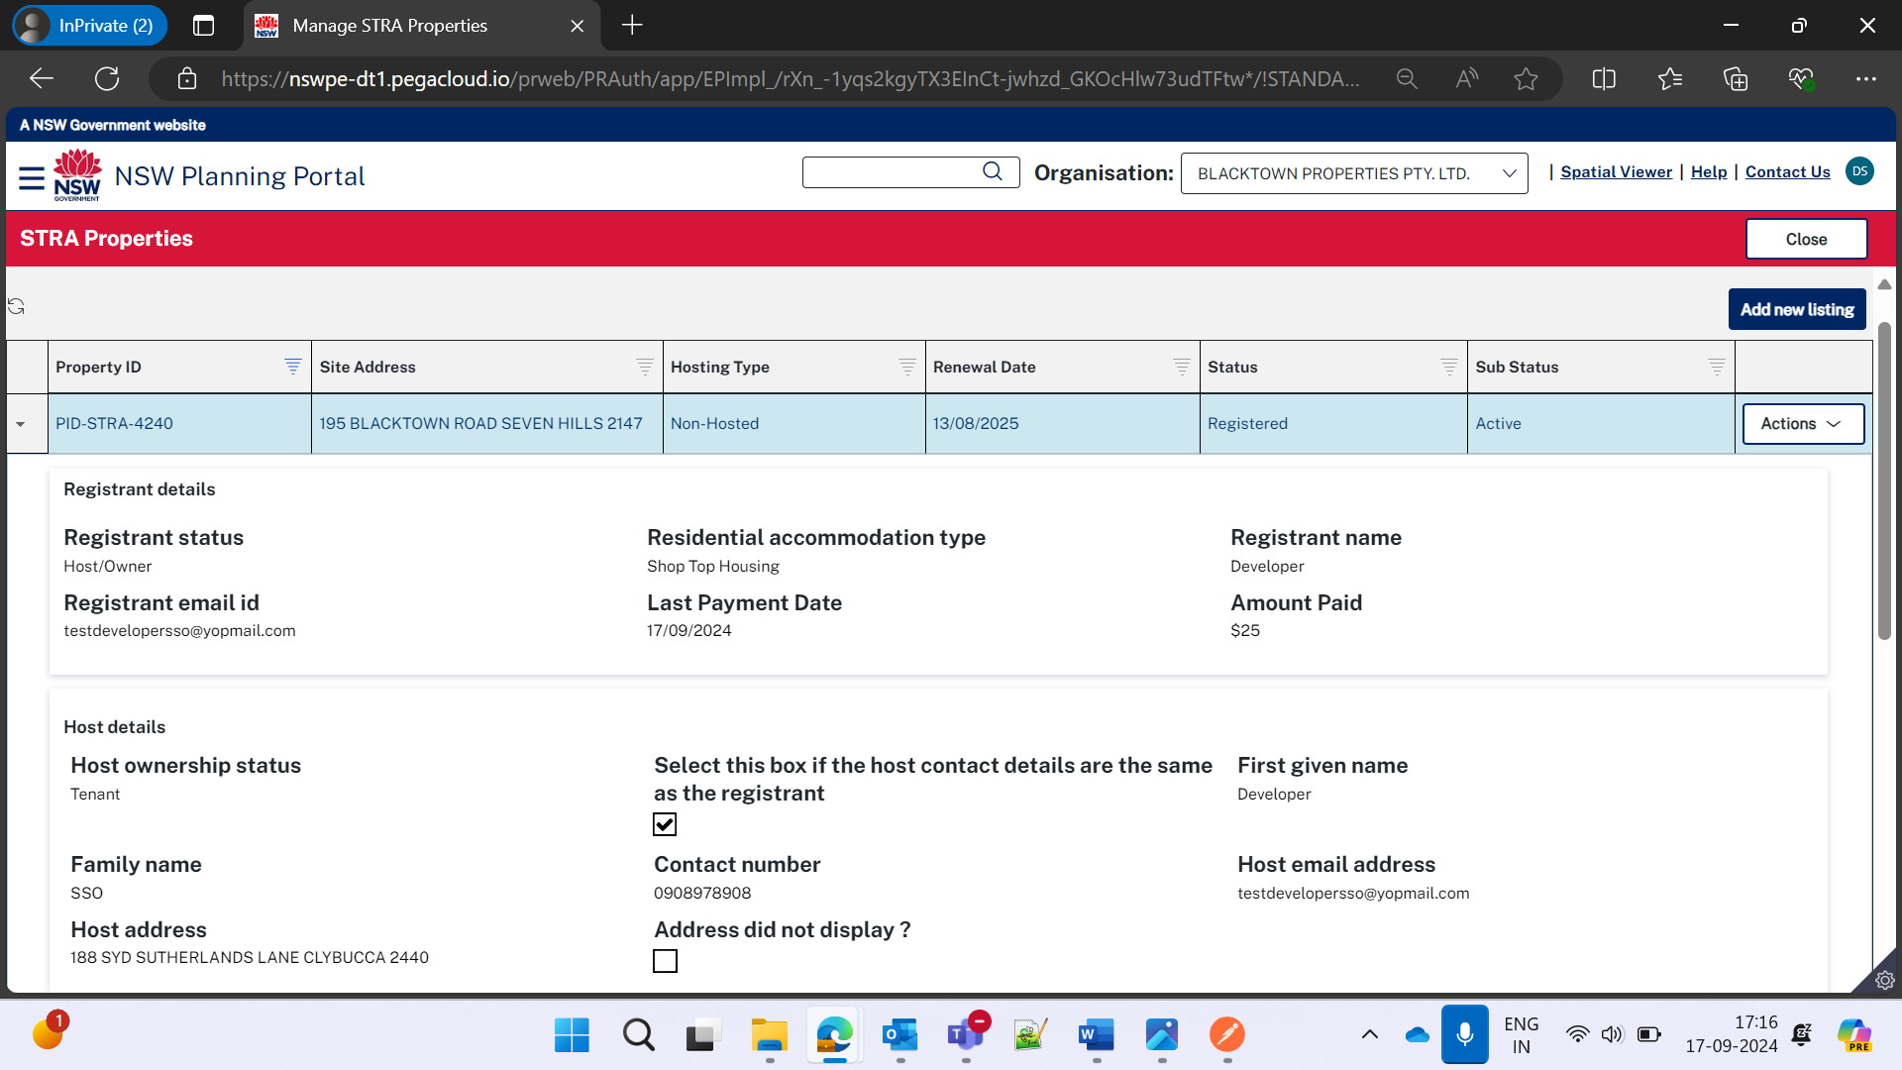Open the settings gear at bottom corner
This screenshot has height=1070, width=1902.
[x=1884, y=980]
